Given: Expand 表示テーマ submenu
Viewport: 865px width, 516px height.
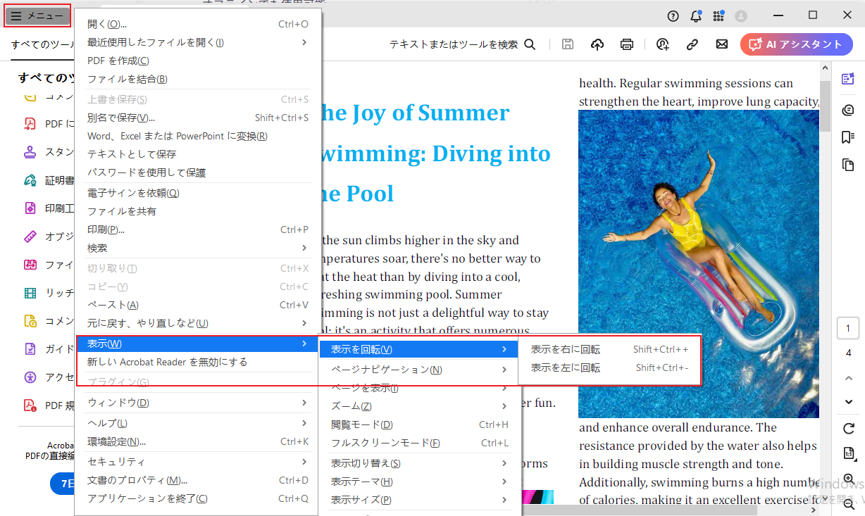Looking at the screenshot, I should (x=418, y=482).
